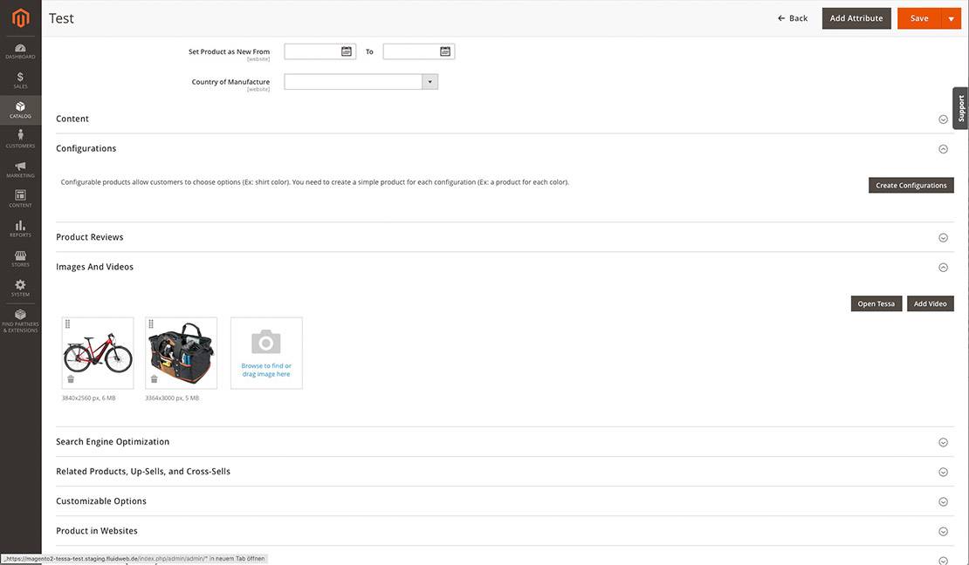This screenshot has height=565, width=969.
Task: Collapse the Images And Videos section
Action: tap(943, 268)
